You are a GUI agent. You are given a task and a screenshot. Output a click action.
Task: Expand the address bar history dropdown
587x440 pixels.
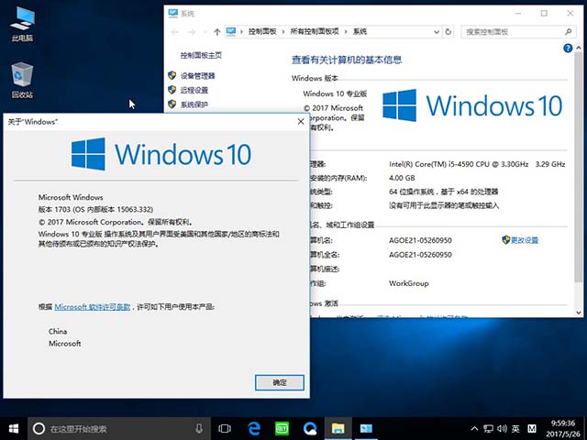(x=437, y=32)
